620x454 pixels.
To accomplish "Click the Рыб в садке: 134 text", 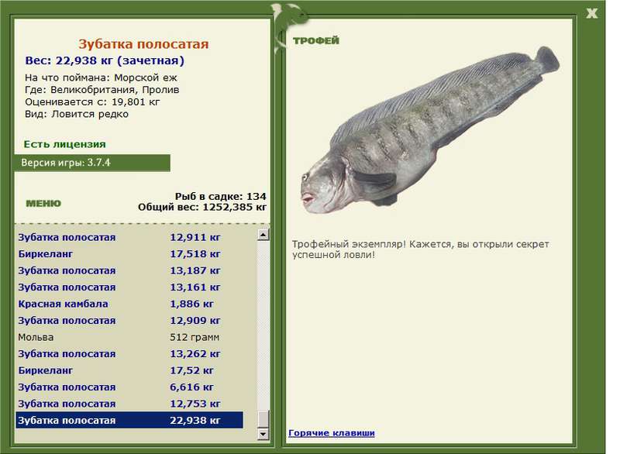I will click(x=221, y=196).
